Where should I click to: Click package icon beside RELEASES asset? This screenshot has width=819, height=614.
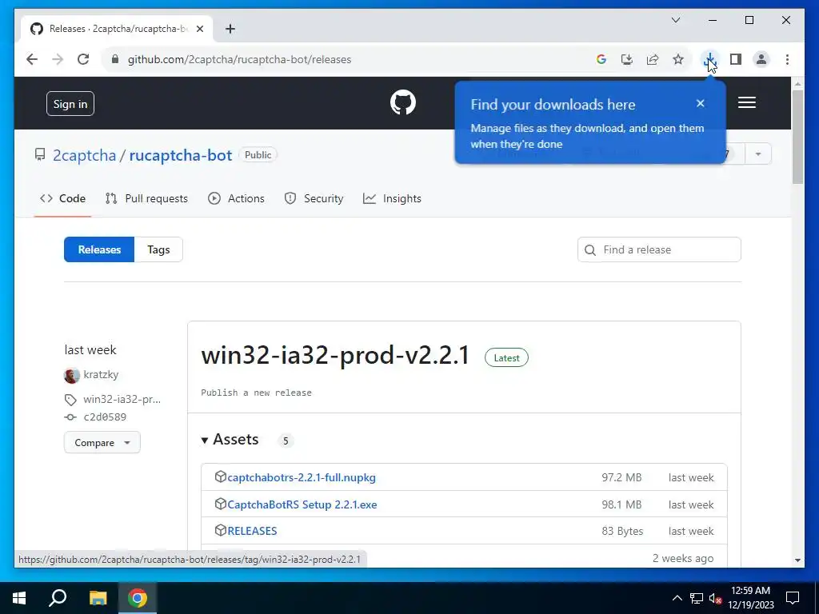221,531
